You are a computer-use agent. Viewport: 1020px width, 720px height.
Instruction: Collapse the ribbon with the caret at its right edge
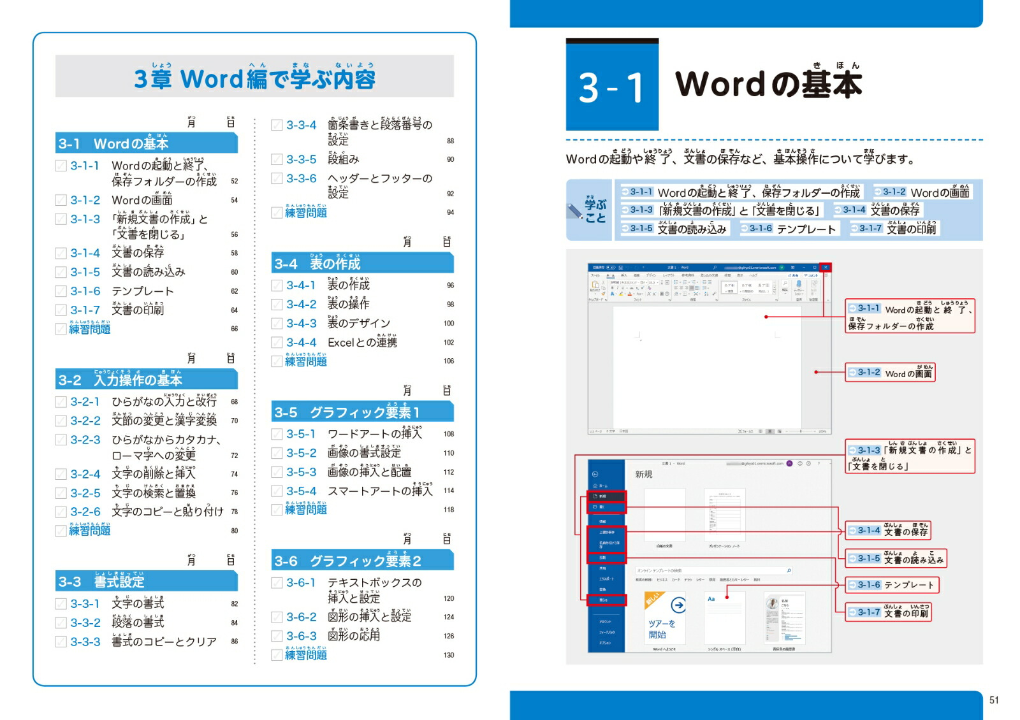[827, 300]
